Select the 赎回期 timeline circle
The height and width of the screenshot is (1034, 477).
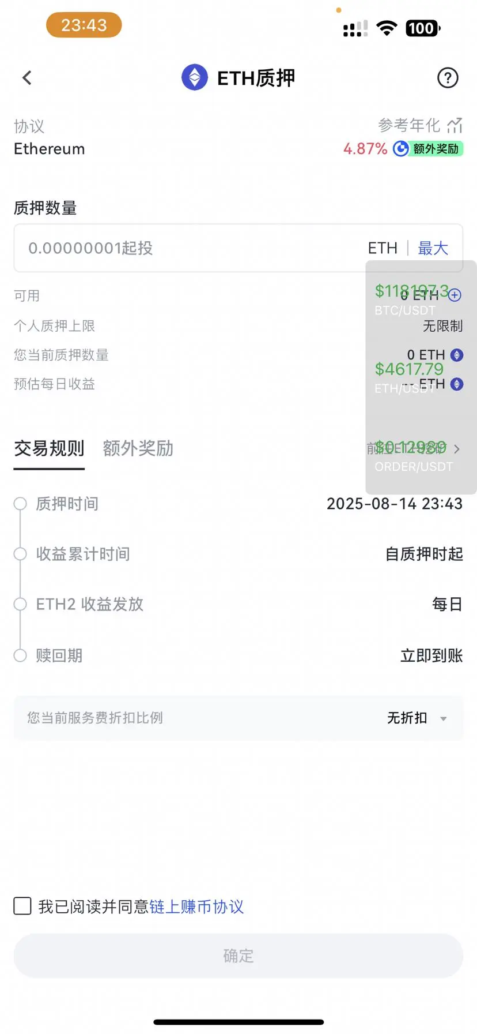point(20,655)
